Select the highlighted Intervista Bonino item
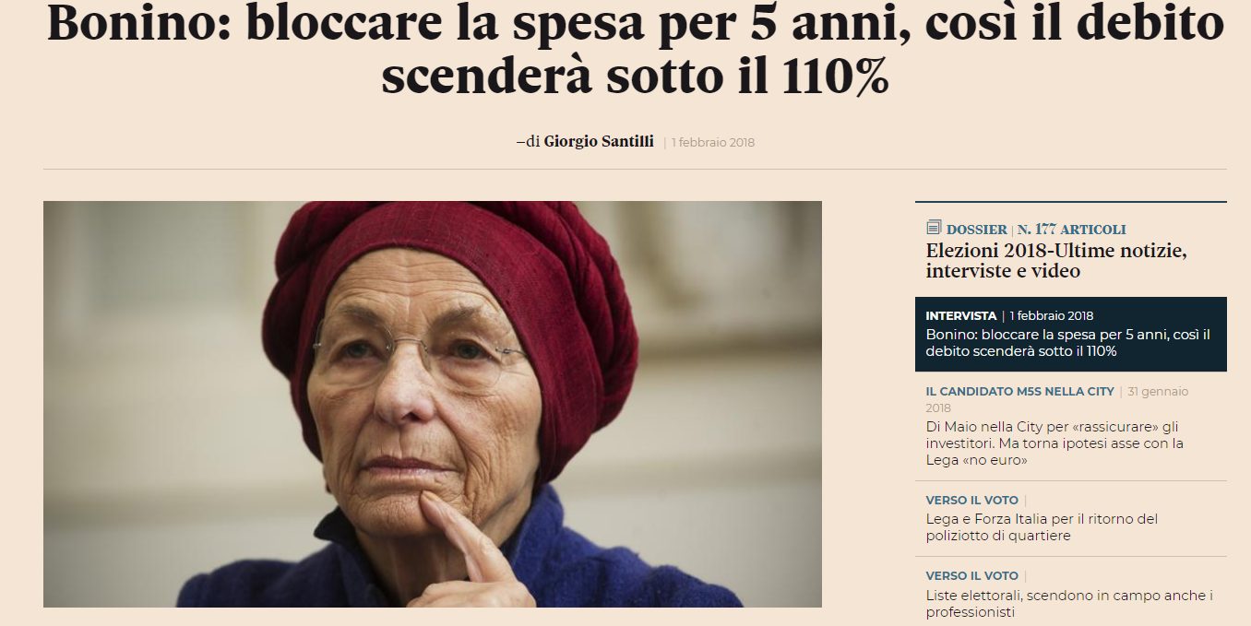Image resolution: width=1251 pixels, height=626 pixels. tap(1071, 334)
